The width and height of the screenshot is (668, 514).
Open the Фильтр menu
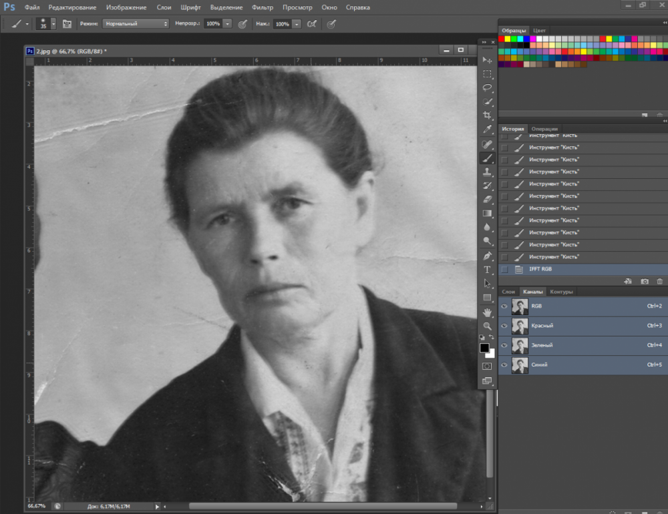coord(263,7)
